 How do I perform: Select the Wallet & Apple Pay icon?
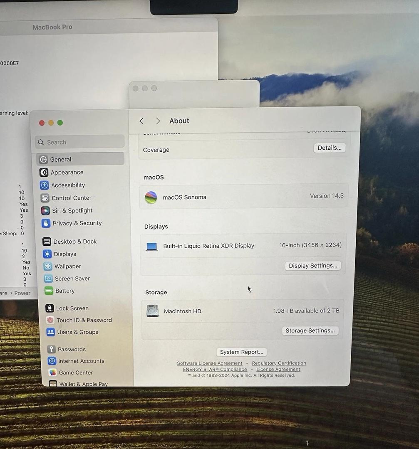tap(53, 383)
